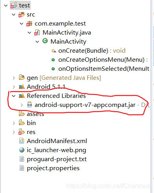Click the src source folder icon
The width and height of the screenshot is (154, 193).
(22, 15)
